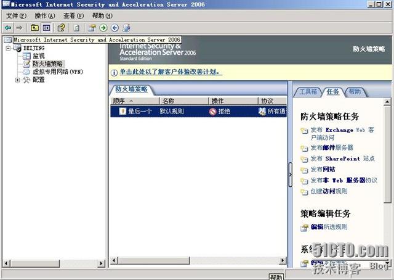
Task: Switch to the 工具箱 tab
Action: 308,92
